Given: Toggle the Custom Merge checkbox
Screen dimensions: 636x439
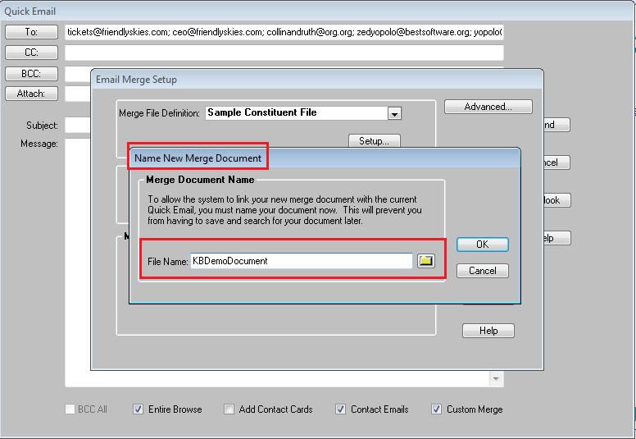Looking at the screenshot, I should (x=437, y=409).
